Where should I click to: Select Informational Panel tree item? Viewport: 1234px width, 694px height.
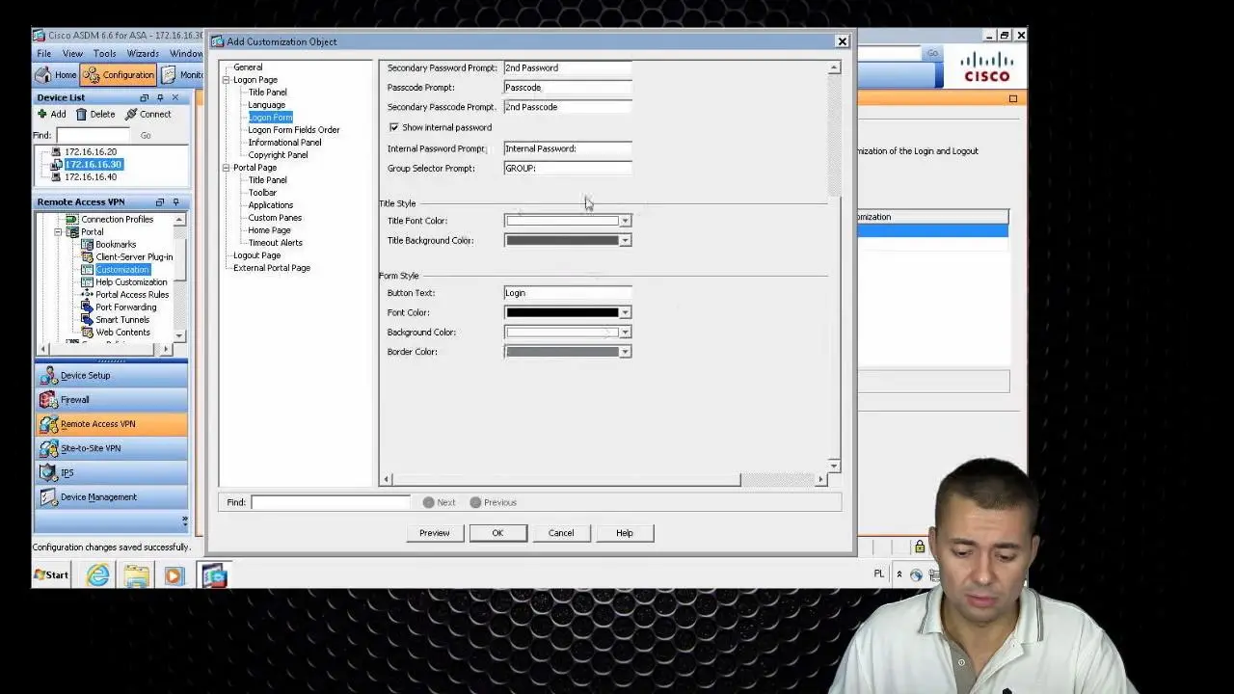[284, 142]
